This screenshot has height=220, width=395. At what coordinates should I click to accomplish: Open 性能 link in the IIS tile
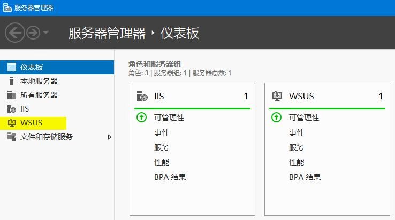[x=161, y=162]
